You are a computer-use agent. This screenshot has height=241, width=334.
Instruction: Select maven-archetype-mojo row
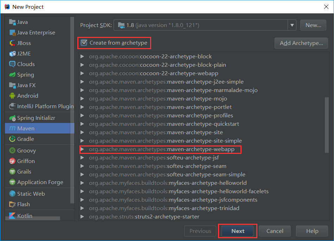click(x=204, y=99)
